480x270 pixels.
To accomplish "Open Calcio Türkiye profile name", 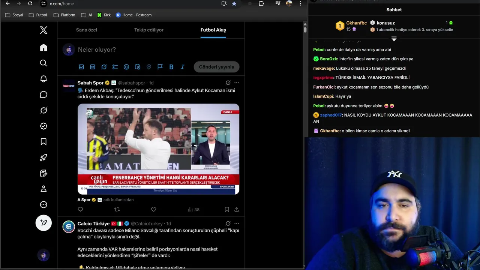I will point(93,223).
